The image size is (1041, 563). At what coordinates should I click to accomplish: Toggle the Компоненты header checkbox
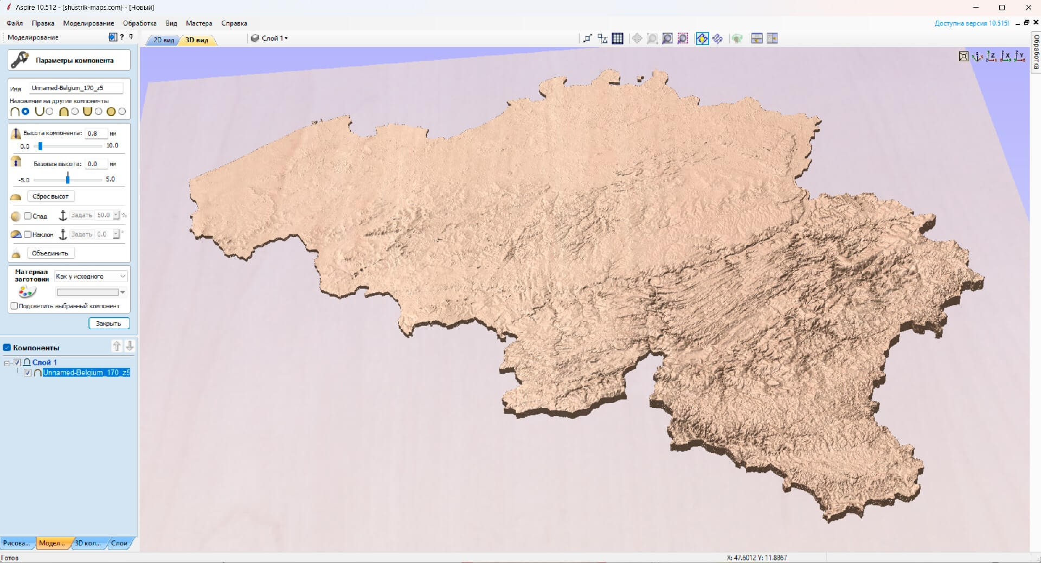(x=7, y=348)
